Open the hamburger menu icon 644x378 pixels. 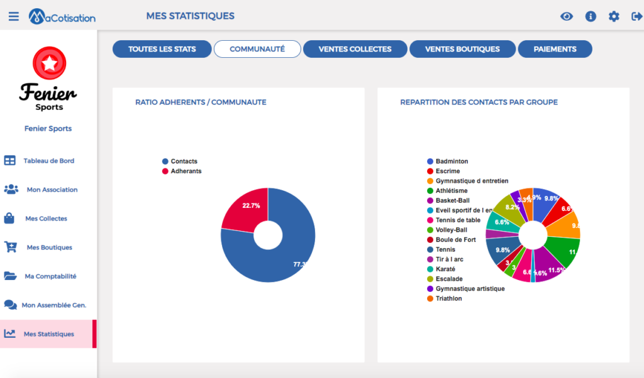pos(14,16)
